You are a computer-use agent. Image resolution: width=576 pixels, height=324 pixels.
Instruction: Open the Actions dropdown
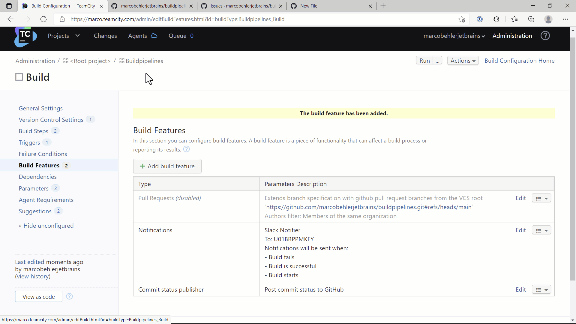tap(463, 61)
